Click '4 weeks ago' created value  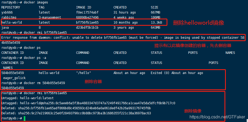124,18
